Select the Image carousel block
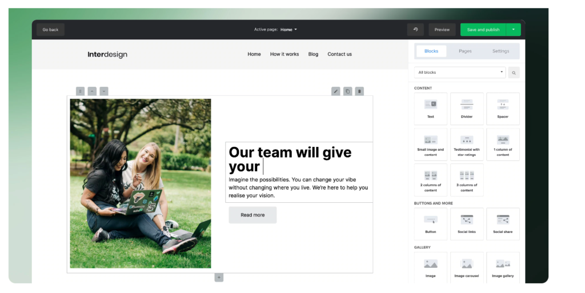 coord(467,268)
